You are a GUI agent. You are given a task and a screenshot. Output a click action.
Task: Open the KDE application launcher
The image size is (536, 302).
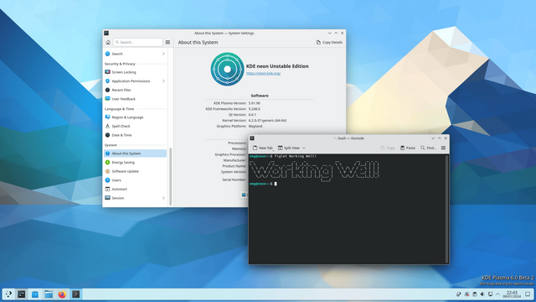pos(8,294)
